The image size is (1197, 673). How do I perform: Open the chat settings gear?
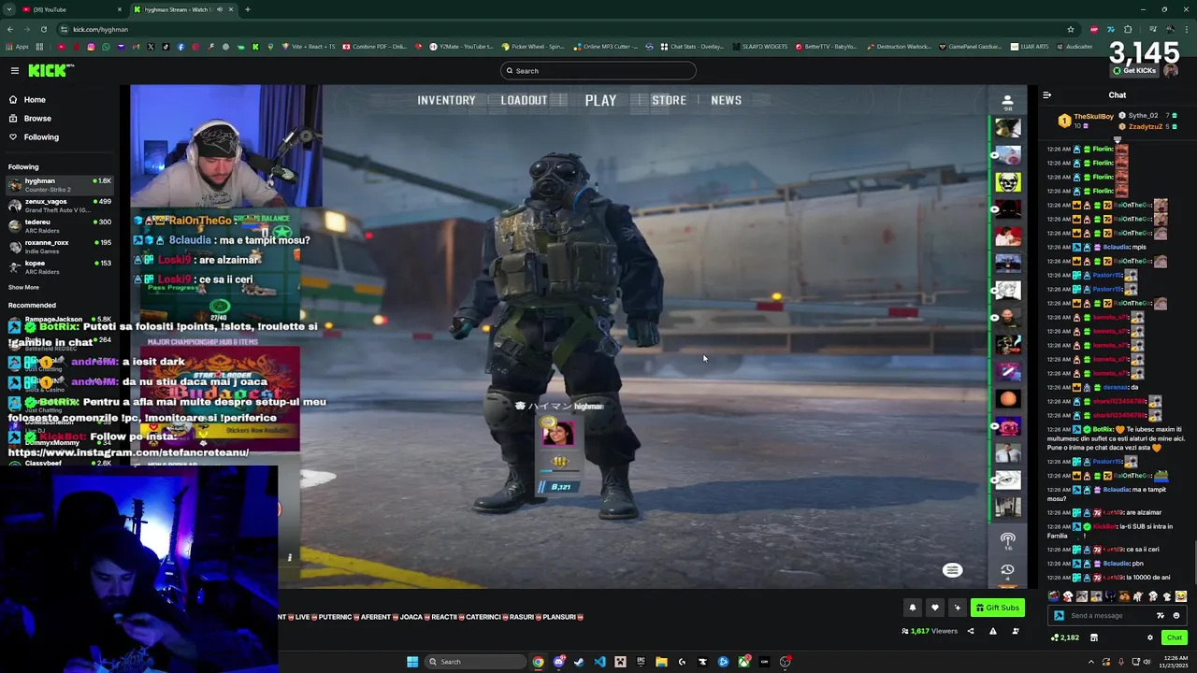pyautogui.click(x=1150, y=637)
